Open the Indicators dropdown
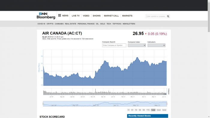The image size is (210, 118). coord(156,45)
